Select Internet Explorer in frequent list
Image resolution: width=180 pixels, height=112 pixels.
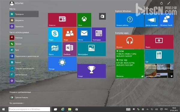(24, 75)
